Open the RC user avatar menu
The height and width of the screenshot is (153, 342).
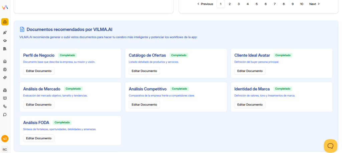click(x=5, y=149)
